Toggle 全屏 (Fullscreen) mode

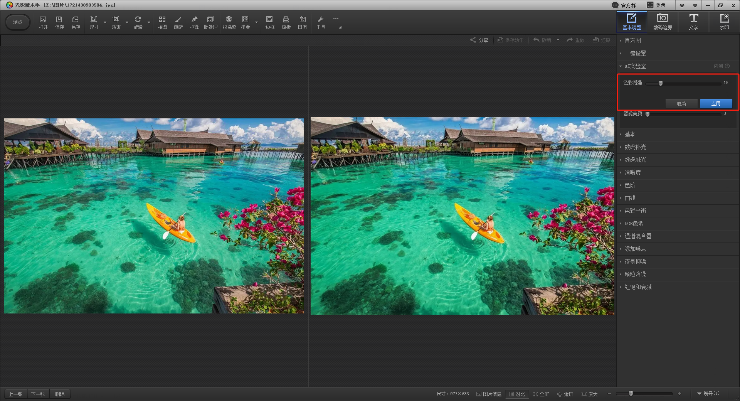541,394
